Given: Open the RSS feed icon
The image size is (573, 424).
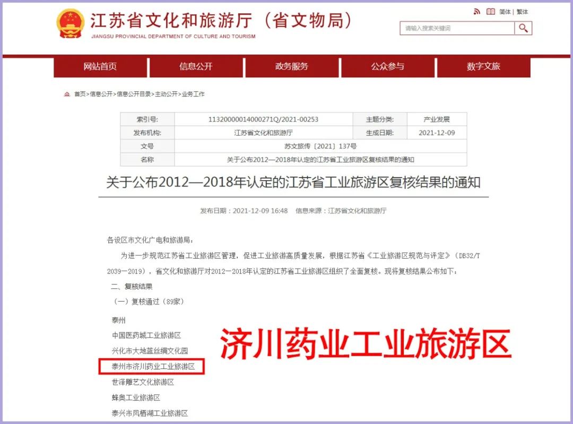Looking at the screenshot, I should tap(476, 12).
